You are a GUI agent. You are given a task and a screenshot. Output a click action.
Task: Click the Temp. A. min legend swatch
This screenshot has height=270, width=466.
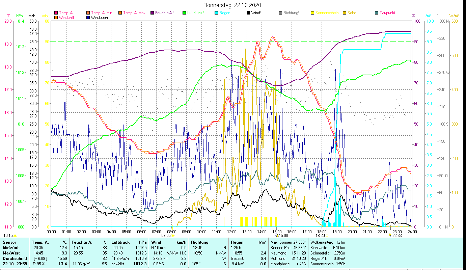pyautogui.click(x=88, y=13)
